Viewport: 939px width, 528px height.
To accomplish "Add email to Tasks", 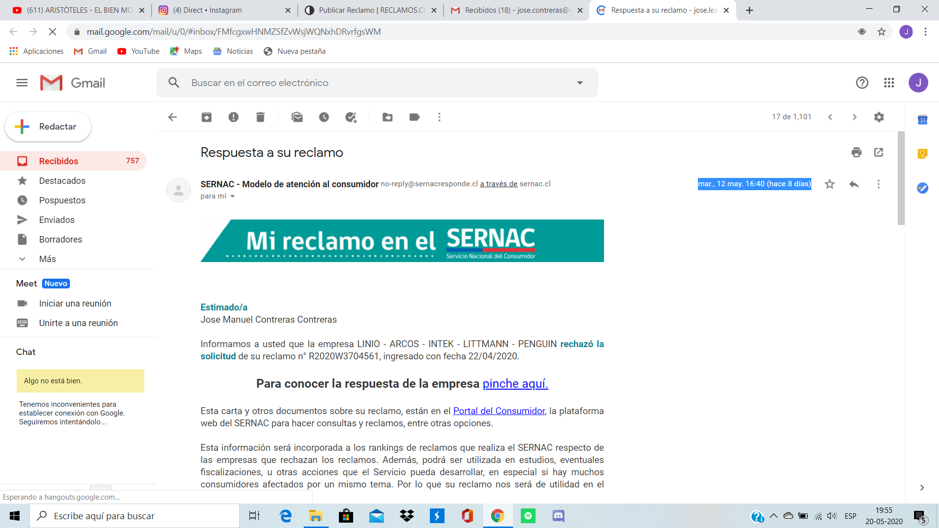I will (351, 117).
